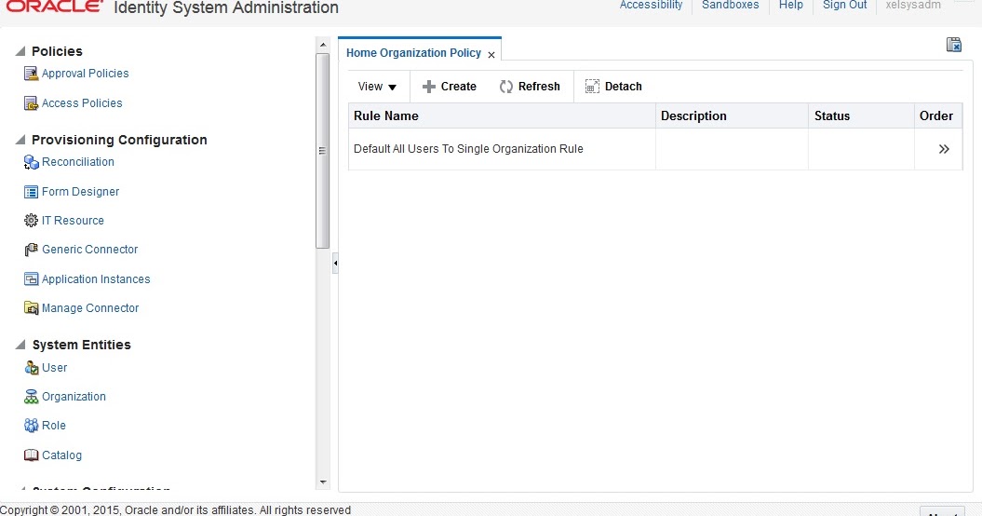Detach the rules table

[613, 87]
